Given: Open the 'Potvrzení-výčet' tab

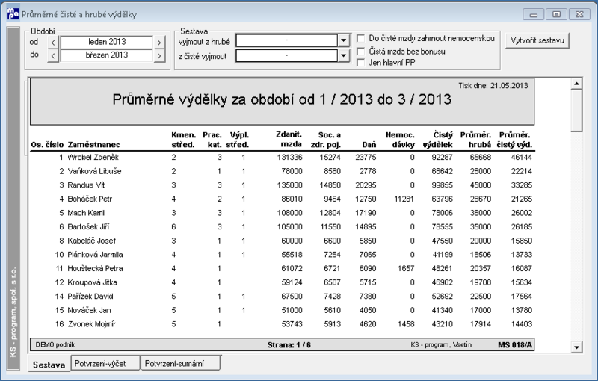Looking at the screenshot, I should tap(105, 364).
